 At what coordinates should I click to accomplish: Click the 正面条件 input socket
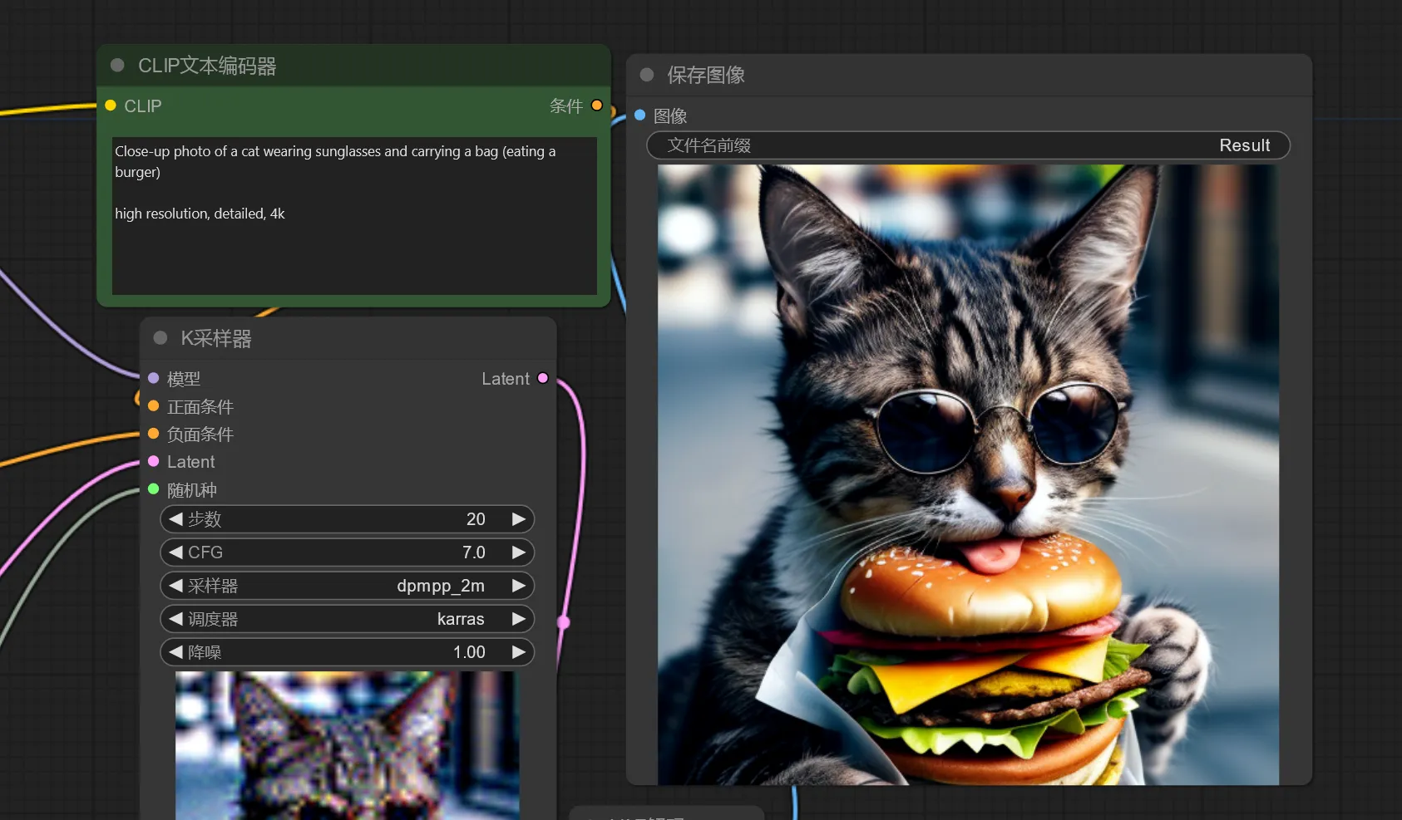(x=153, y=406)
